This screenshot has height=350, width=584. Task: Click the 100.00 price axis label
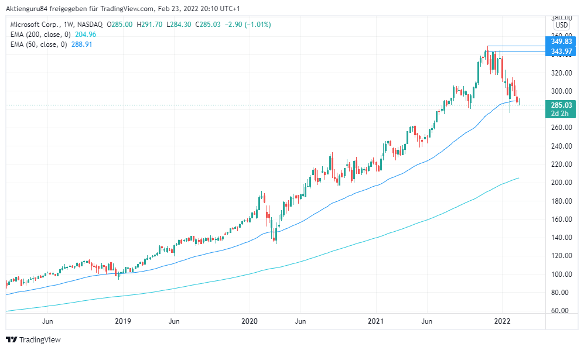pos(561,274)
